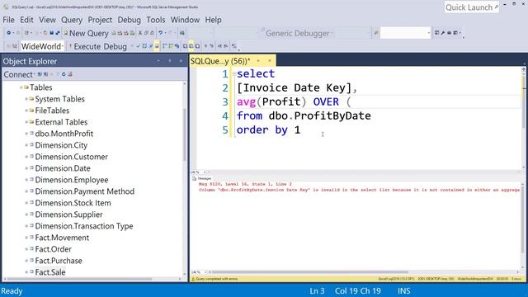Select the Dimension.Date table
The width and height of the screenshot is (528, 297).
click(x=63, y=168)
